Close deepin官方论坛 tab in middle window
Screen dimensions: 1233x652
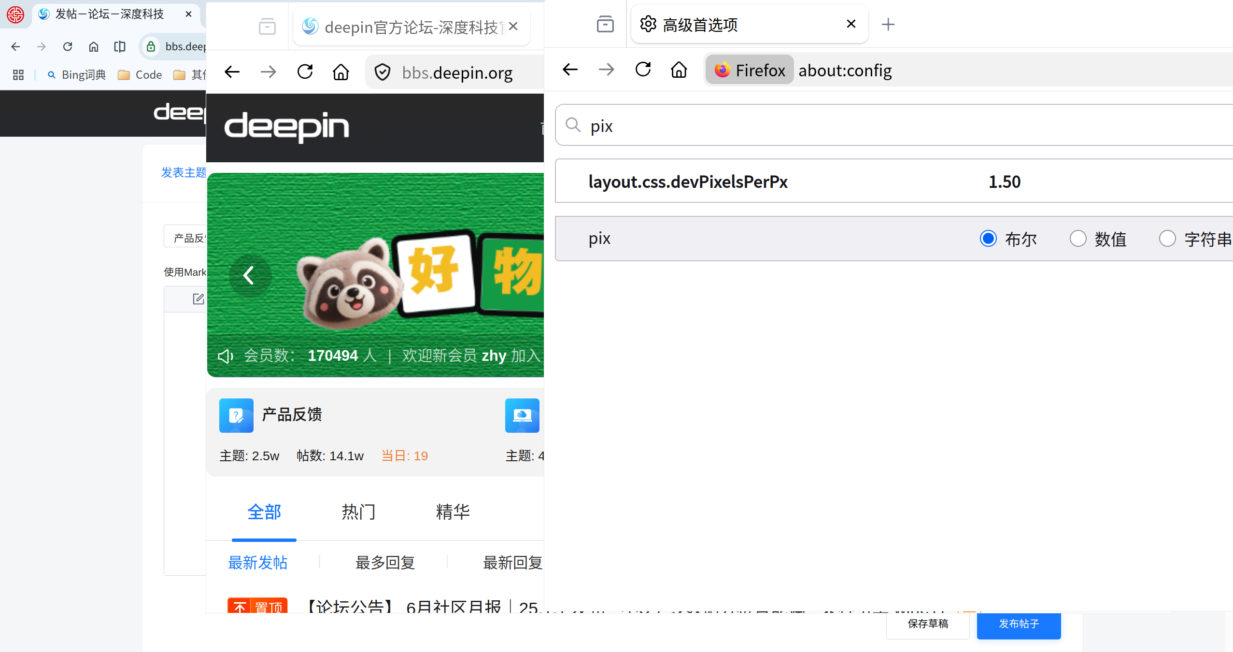pyautogui.click(x=513, y=26)
